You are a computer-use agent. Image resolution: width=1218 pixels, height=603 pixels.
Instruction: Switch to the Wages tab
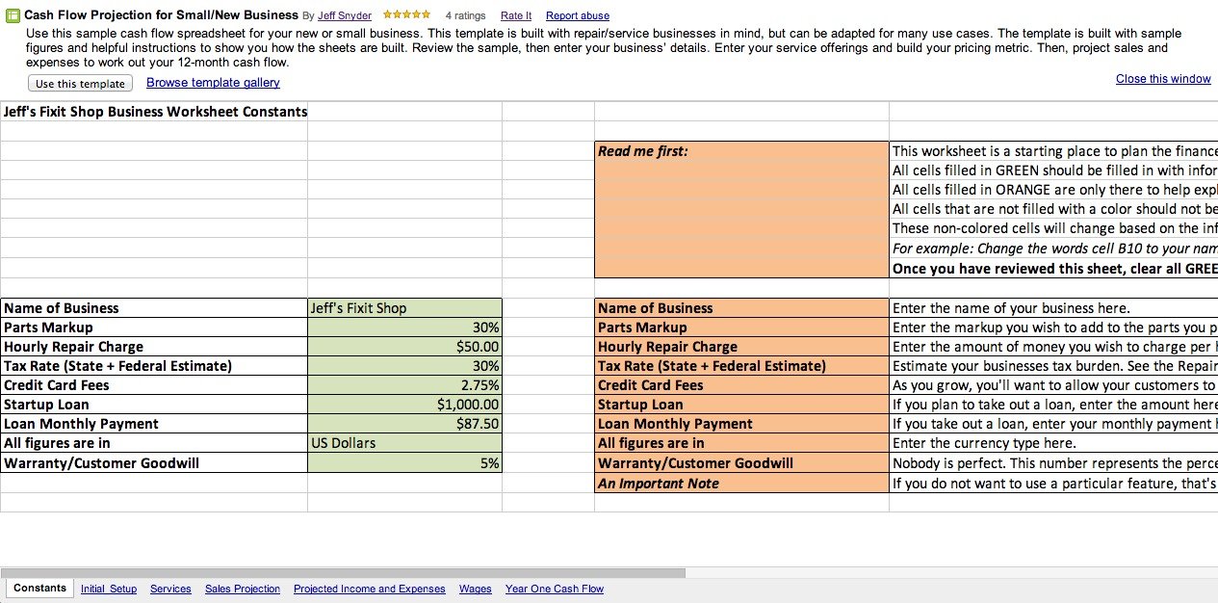[x=476, y=589]
